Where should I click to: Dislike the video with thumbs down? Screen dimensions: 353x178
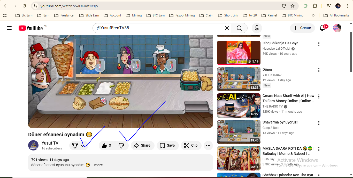coord(121,146)
